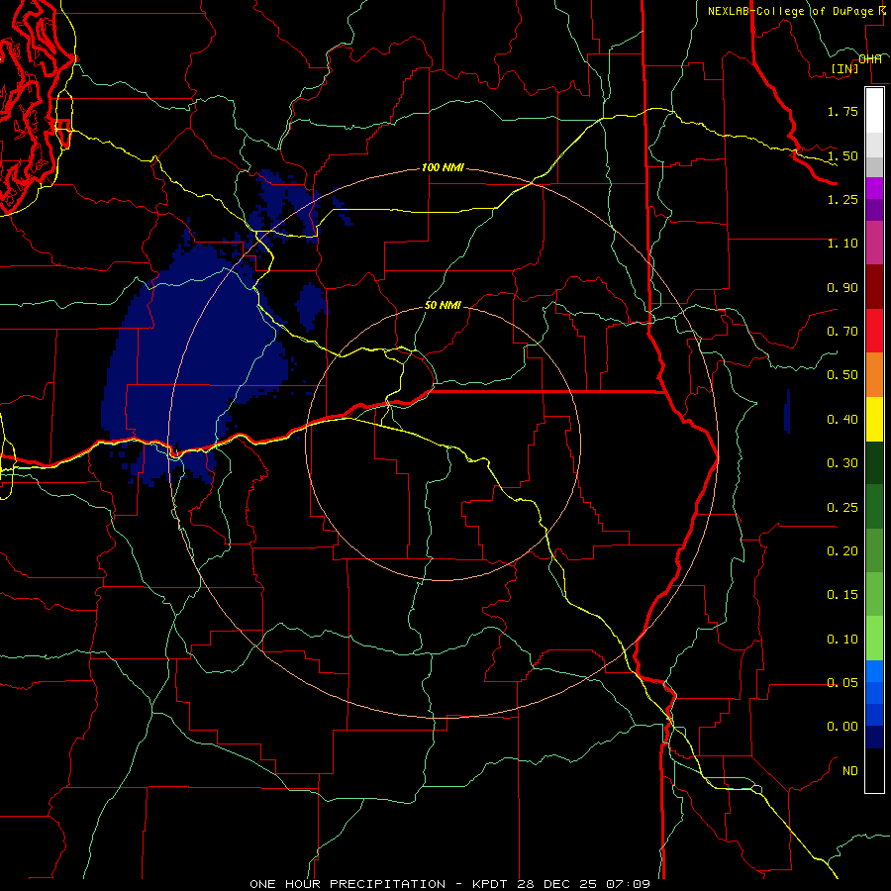Pick the white swatch at legend top
The height and width of the screenshot is (891, 891).
874,111
